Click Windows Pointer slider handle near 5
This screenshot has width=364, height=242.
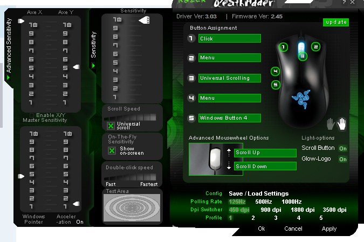[x=21, y=176]
